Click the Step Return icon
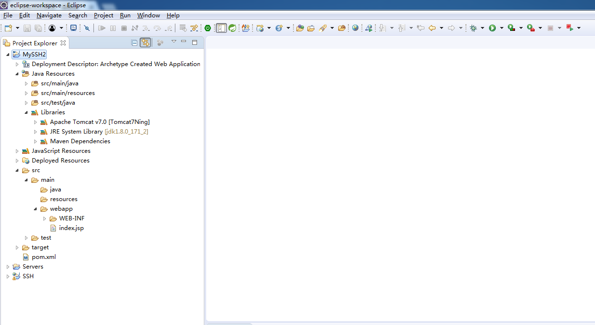Screen dimensions: 595x325 click(x=169, y=28)
